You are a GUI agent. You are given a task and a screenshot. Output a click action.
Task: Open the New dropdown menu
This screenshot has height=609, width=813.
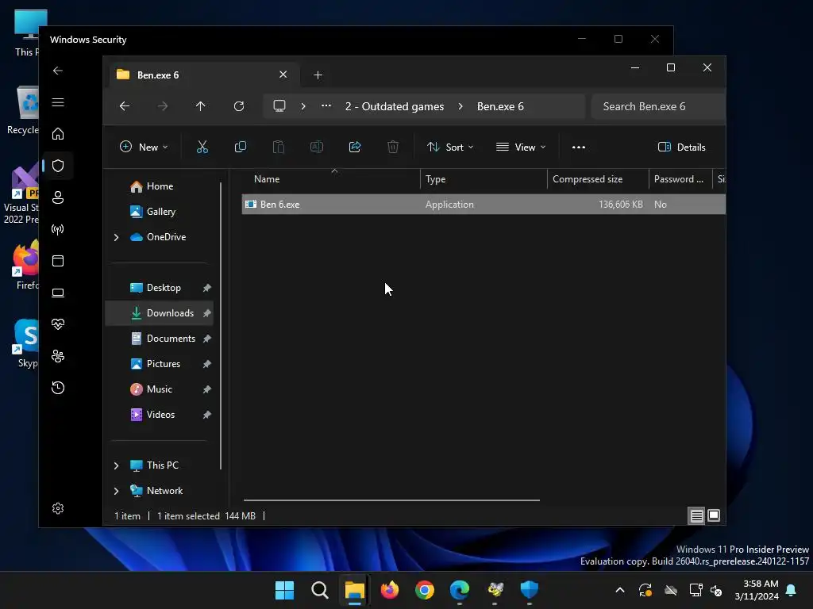coord(144,147)
